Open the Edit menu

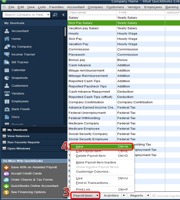pos(21,7)
